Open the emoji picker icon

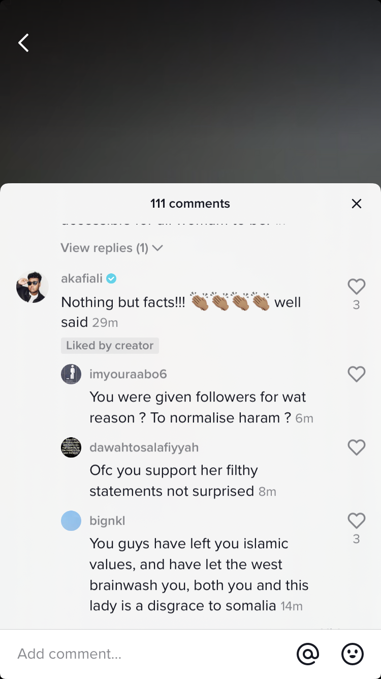(352, 654)
